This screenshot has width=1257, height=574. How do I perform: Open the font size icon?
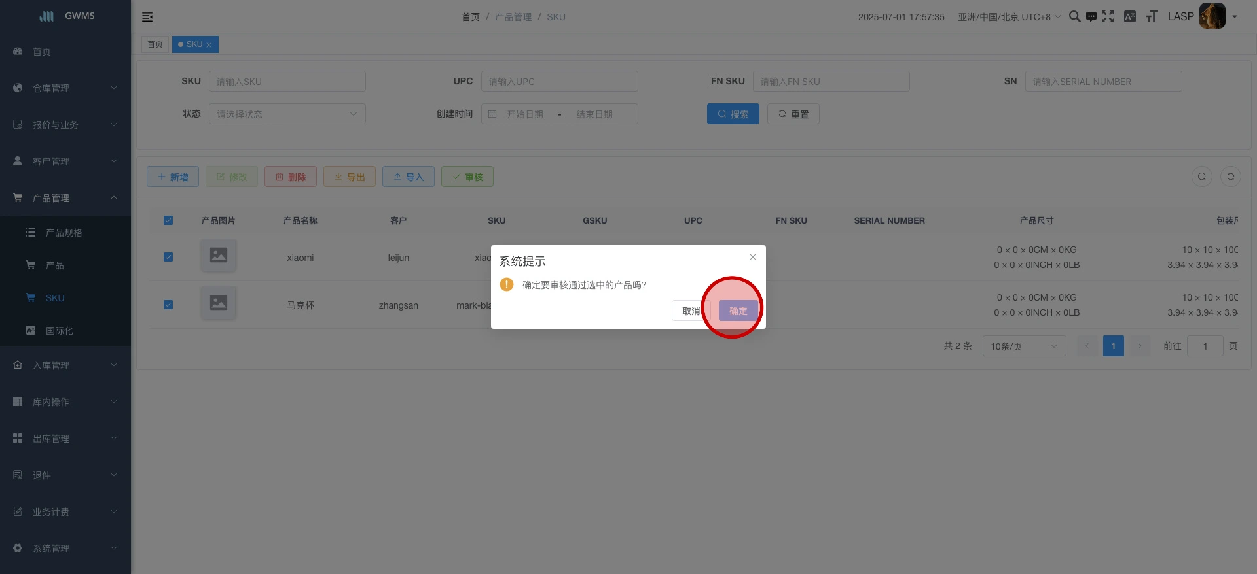click(1152, 17)
